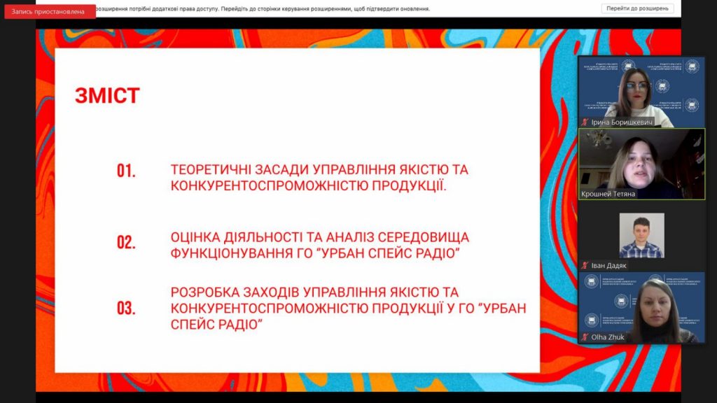Click the 'Olha Zhuk' name label
Screen dimensions: 717x403
[608, 337]
